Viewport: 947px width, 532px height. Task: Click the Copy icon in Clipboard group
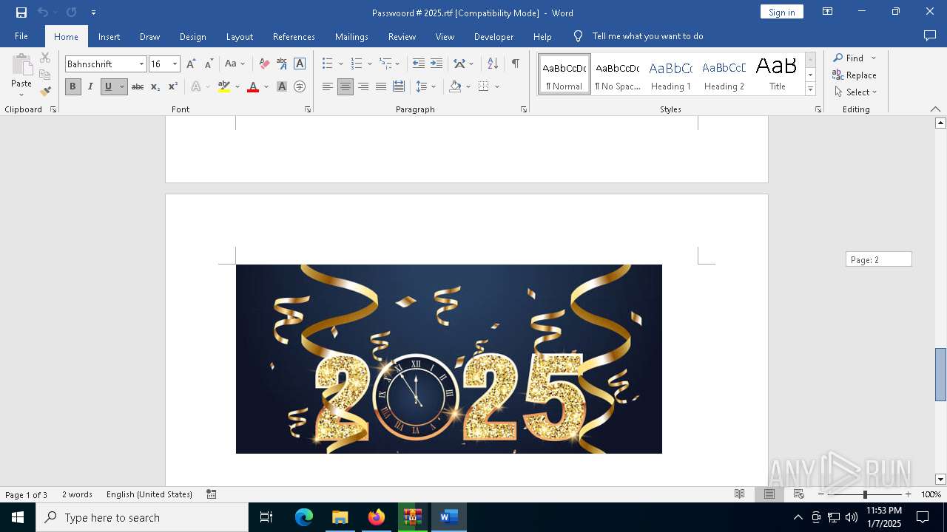(x=45, y=75)
